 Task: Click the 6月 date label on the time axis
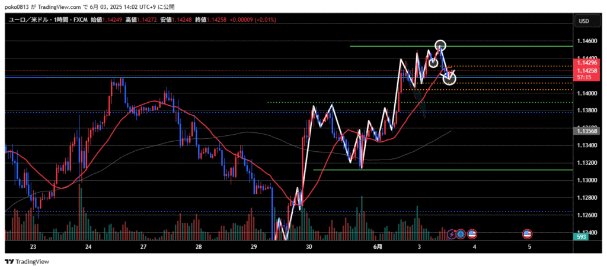tap(378, 247)
